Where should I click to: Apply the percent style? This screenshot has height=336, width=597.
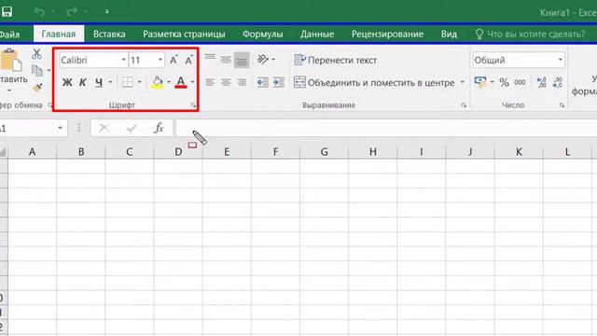[504, 82]
